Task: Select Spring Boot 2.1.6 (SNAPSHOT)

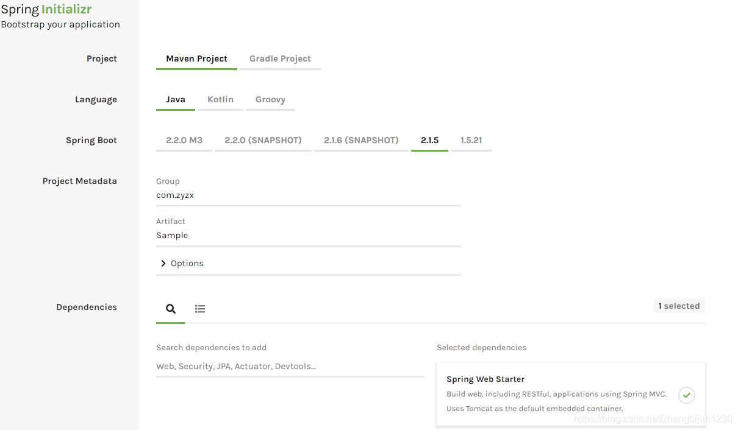Action: tap(361, 141)
